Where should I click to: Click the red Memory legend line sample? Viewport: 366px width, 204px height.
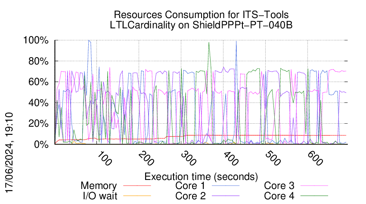point(137,186)
